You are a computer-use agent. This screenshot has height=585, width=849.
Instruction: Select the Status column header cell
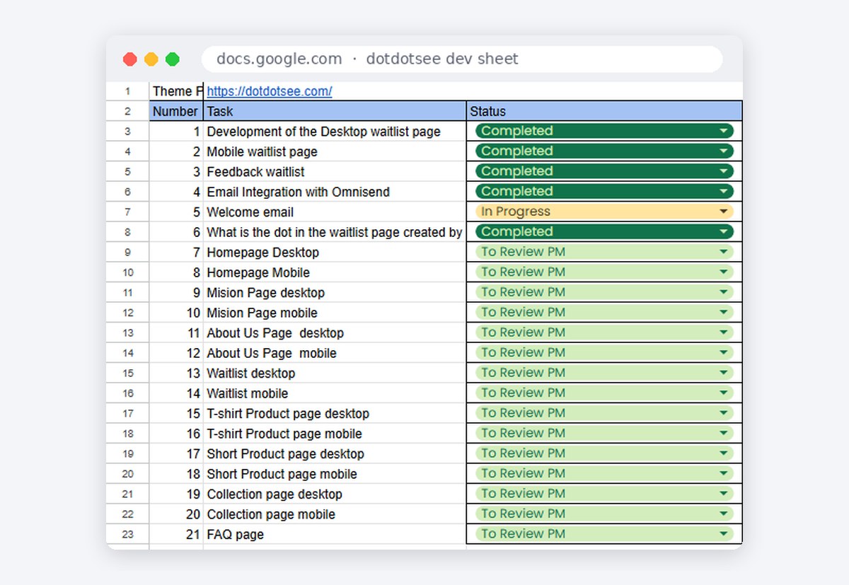coord(604,111)
